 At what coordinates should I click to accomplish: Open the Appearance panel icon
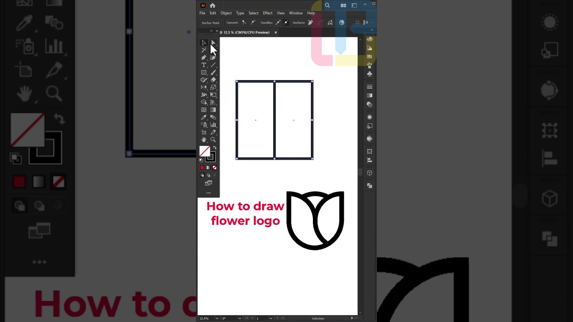click(369, 117)
